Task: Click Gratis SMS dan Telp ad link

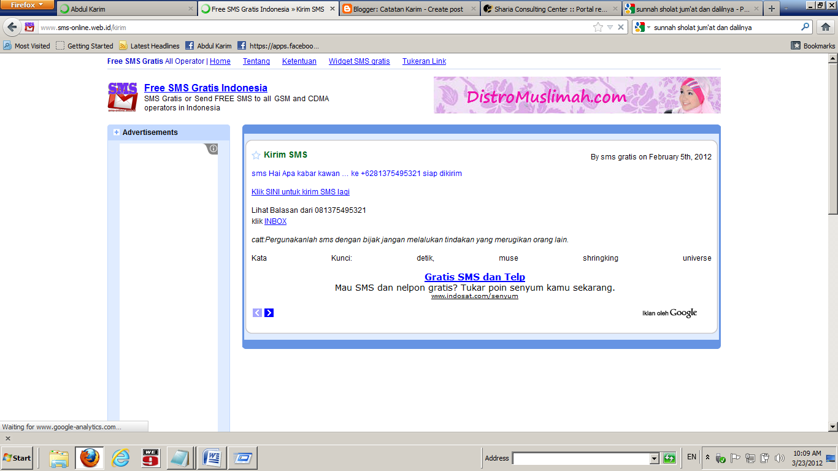Action: tap(475, 277)
